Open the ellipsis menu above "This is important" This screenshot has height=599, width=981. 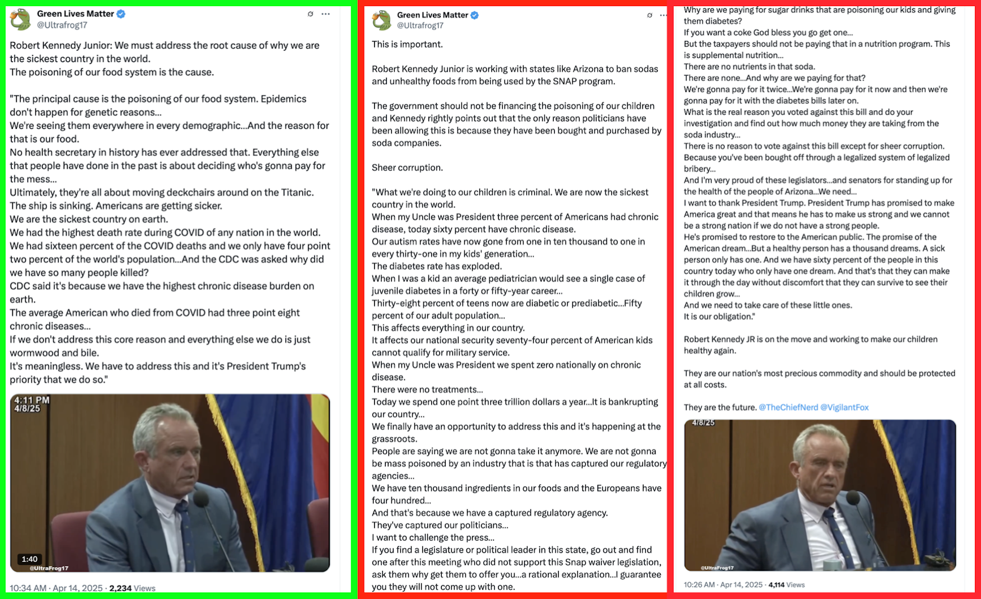pyautogui.click(x=663, y=15)
